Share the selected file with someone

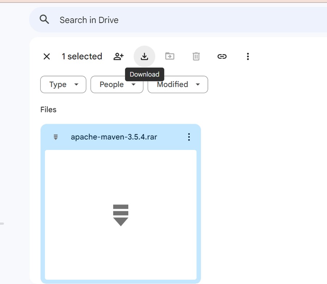[x=118, y=56]
